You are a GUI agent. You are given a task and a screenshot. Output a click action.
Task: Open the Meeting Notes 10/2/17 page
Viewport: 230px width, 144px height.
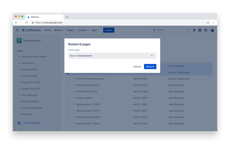[x=88, y=85]
